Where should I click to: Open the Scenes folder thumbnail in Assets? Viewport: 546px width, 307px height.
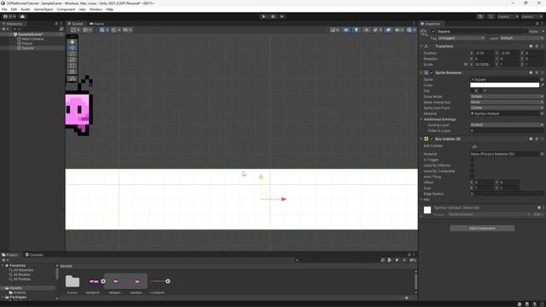click(72, 281)
